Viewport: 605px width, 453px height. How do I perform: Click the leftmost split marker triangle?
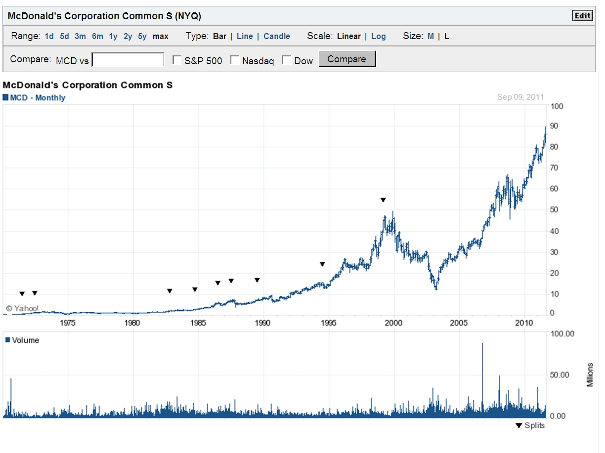click(x=22, y=294)
